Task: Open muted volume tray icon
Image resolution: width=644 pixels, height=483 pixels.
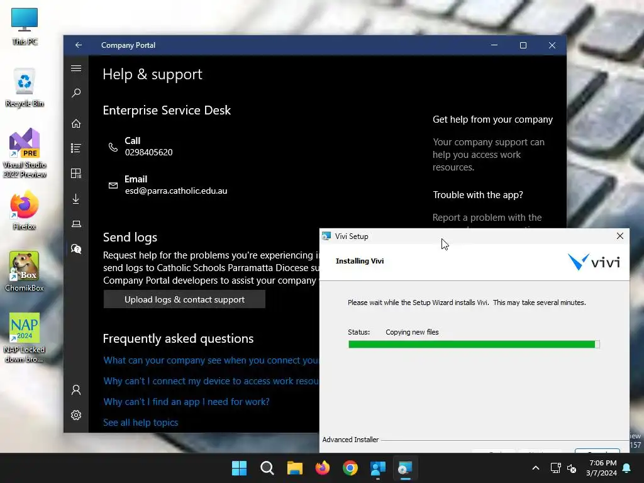Action: point(572,468)
